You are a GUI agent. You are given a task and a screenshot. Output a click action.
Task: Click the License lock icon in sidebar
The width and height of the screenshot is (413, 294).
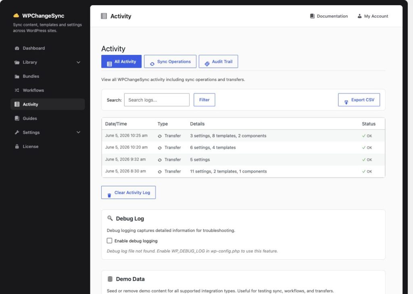point(17,146)
